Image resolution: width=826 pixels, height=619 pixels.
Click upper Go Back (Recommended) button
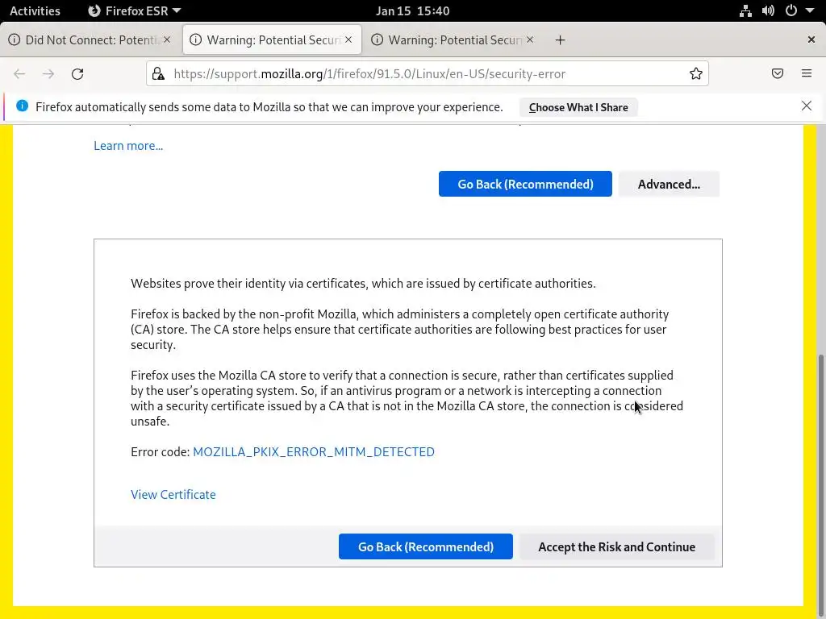[525, 184]
